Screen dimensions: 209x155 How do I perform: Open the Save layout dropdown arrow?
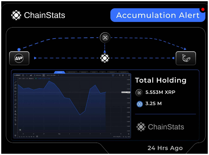tap(117, 75)
